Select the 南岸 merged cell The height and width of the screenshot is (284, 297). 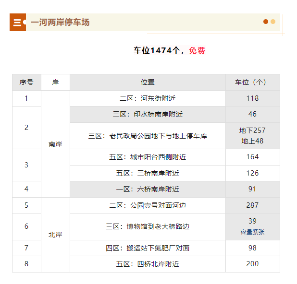click(55, 144)
